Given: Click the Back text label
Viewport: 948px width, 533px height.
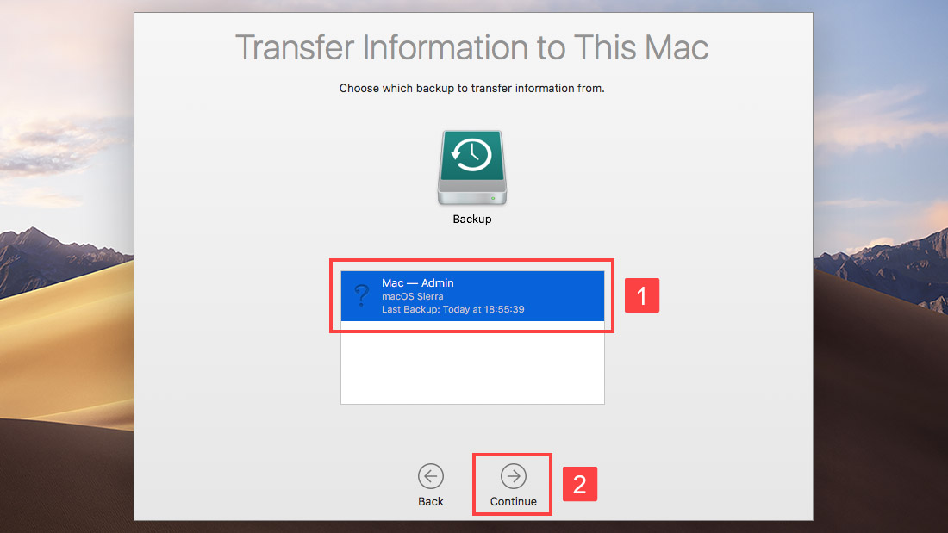Looking at the screenshot, I should [430, 502].
